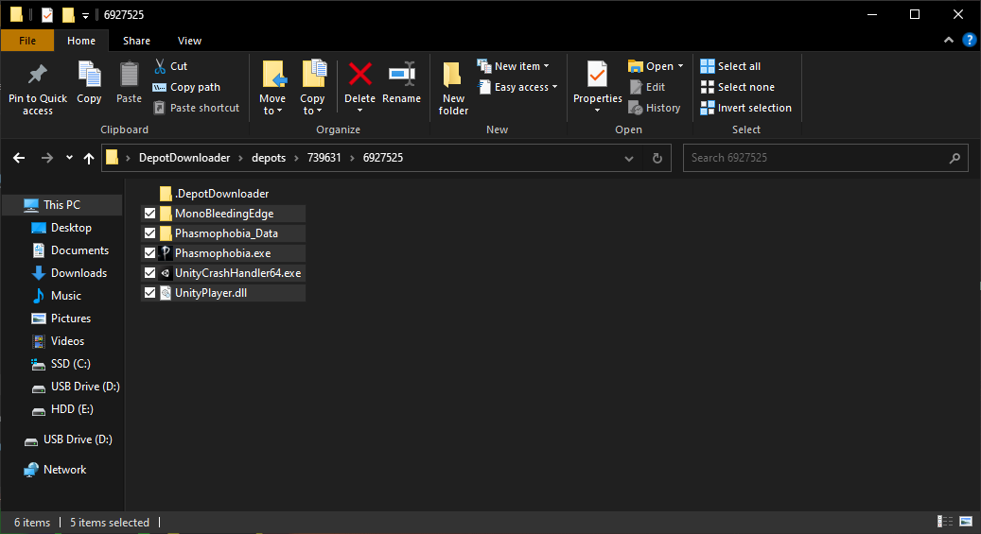Click Paste shortcut
Image resolution: width=981 pixels, height=534 pixels.
pyautogui.click(x=197, y=108)
